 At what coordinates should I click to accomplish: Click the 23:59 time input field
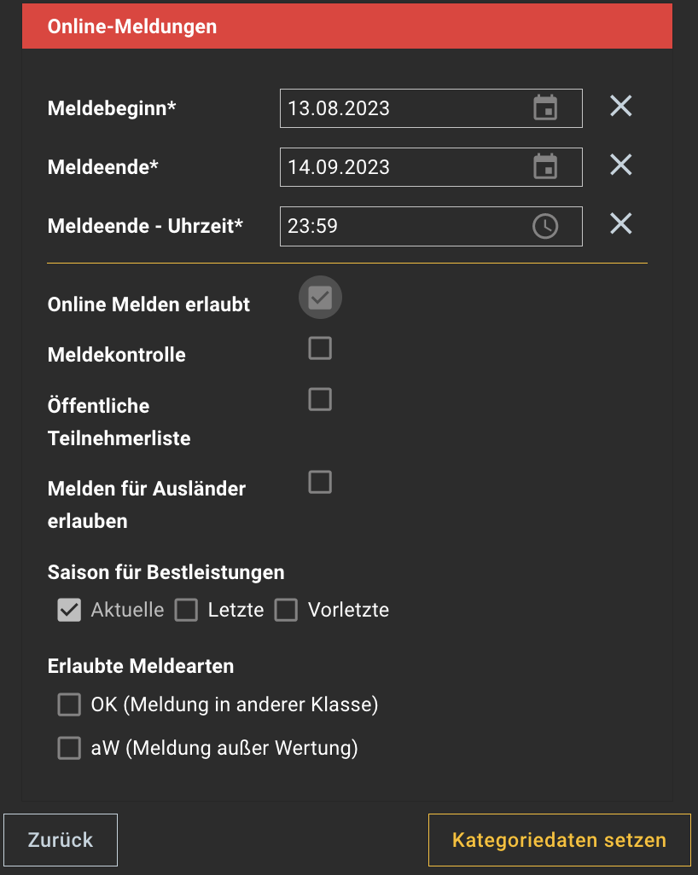tap(401, 226)
